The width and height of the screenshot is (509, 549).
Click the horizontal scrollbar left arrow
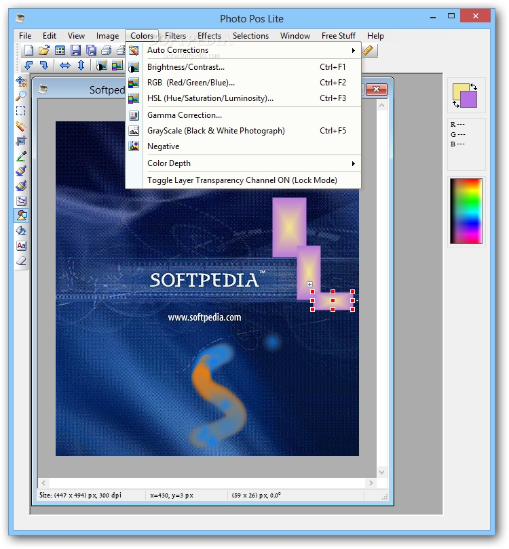click(x=43, y=483)
